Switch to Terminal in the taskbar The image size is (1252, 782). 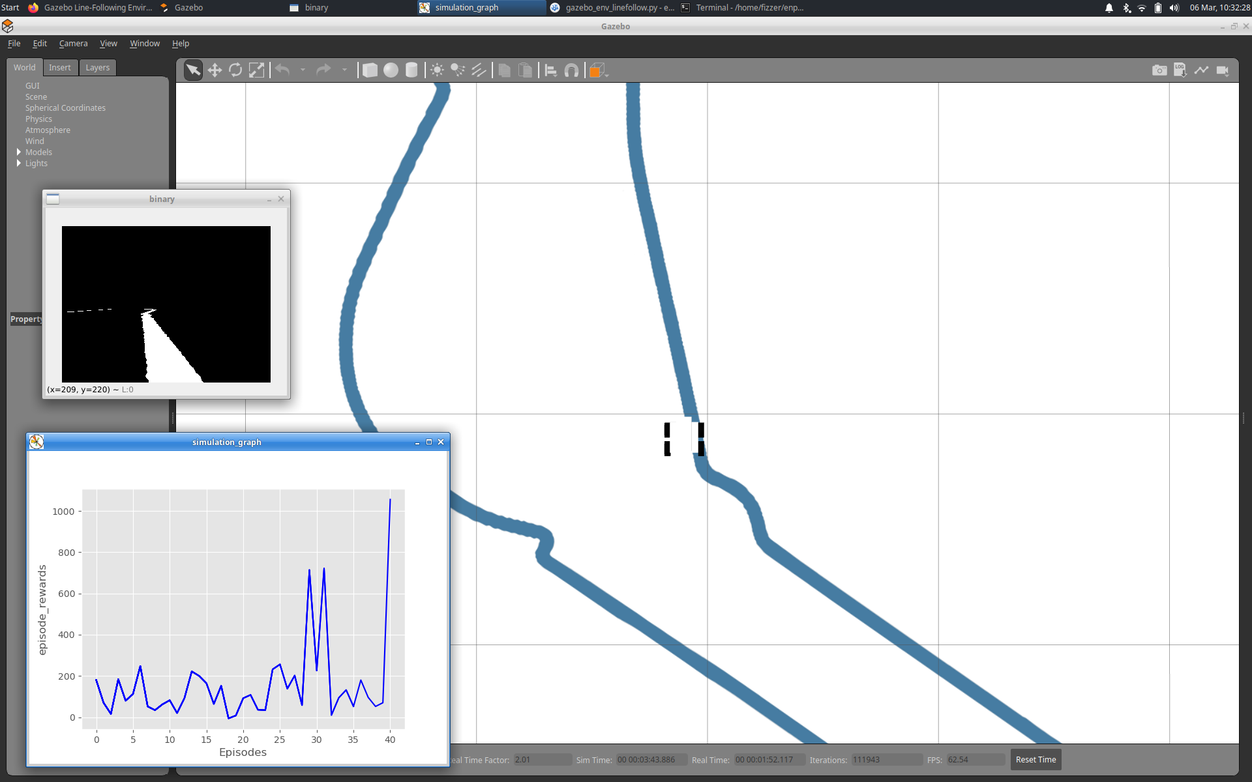(742, 8)
